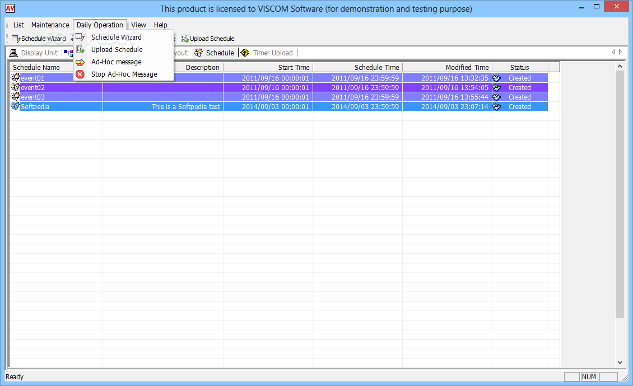Close the Daily Operation menu header
The width and height of the screenshot is (633, 386).
(x=100, y=25)
